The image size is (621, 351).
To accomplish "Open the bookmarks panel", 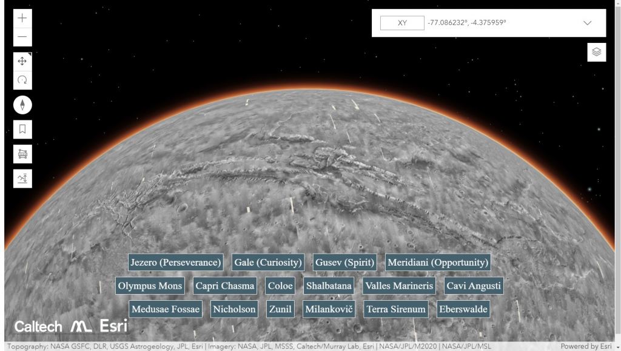I will click(x=22, y=129).
